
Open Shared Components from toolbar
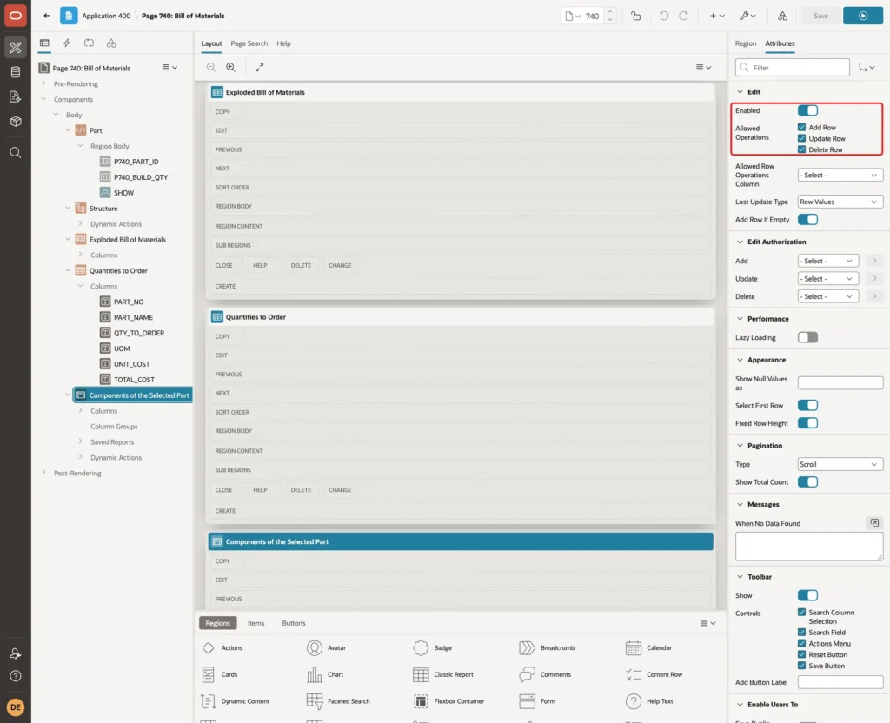[x=783, y=16]
